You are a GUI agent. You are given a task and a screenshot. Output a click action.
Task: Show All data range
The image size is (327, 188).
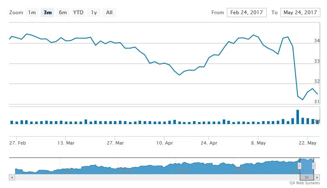click(x=109, y=13)
